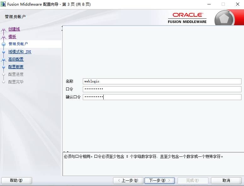Image resolution: width=244 pixels, height=186 pixels.
Task: Click the step bullet beside 配置概要
Action: (3, 67)
